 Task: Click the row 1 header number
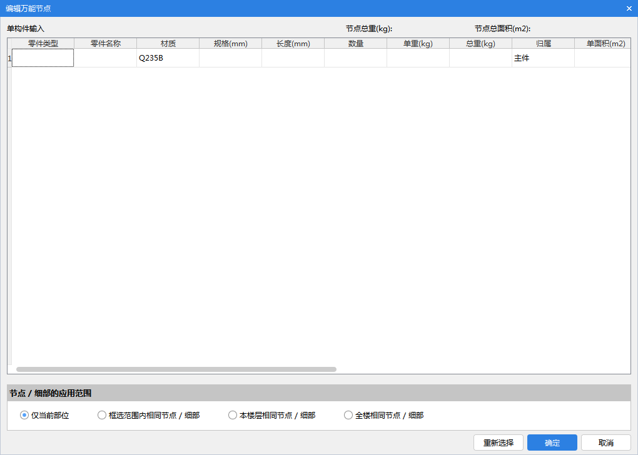click(10, 58)
